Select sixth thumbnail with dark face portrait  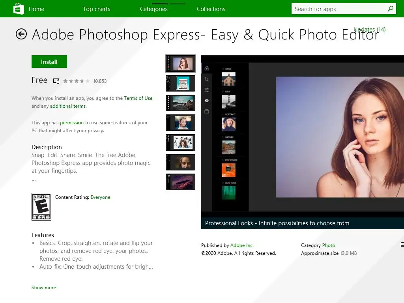[180, 162]
